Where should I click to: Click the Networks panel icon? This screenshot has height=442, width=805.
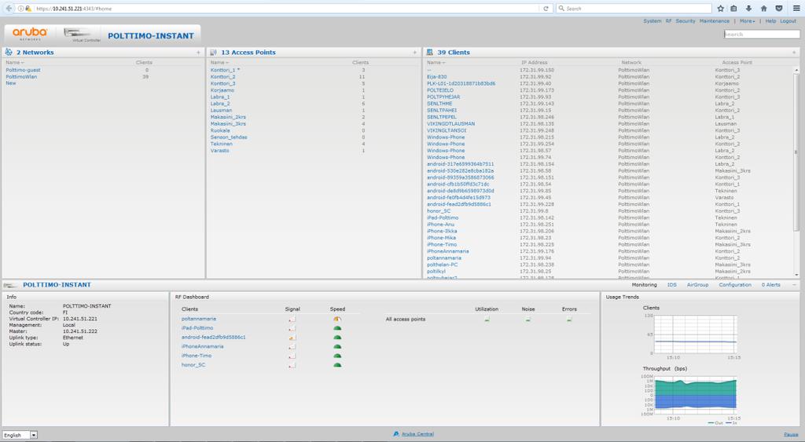point(9,53)
